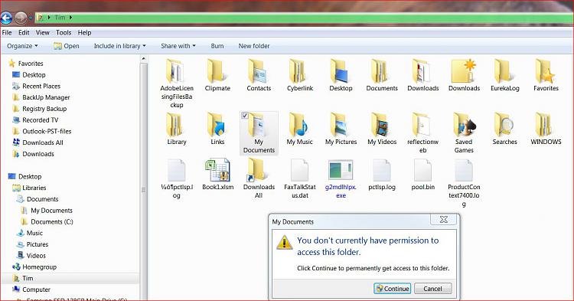
Task: Uncheck the My Documents folder checkbox
Action: 245,116
